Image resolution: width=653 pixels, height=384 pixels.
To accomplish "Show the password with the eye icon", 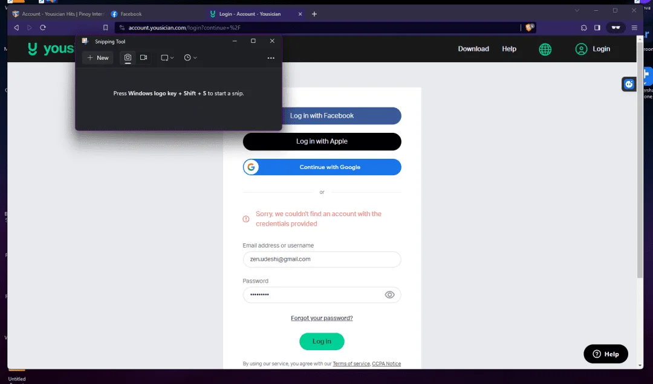I will click(389, 295).
